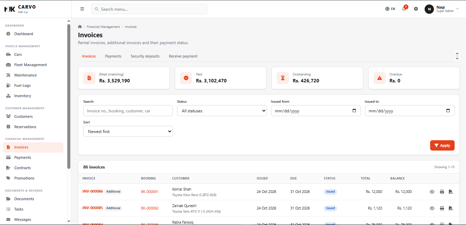Print invoice INV-000085
The width and height of the screenshot is (466, 225).
(442, 208)
